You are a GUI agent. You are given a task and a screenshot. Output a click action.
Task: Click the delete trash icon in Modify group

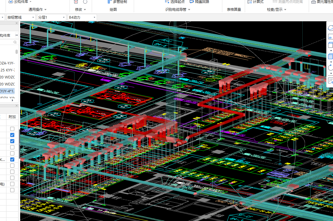[76, 2]
